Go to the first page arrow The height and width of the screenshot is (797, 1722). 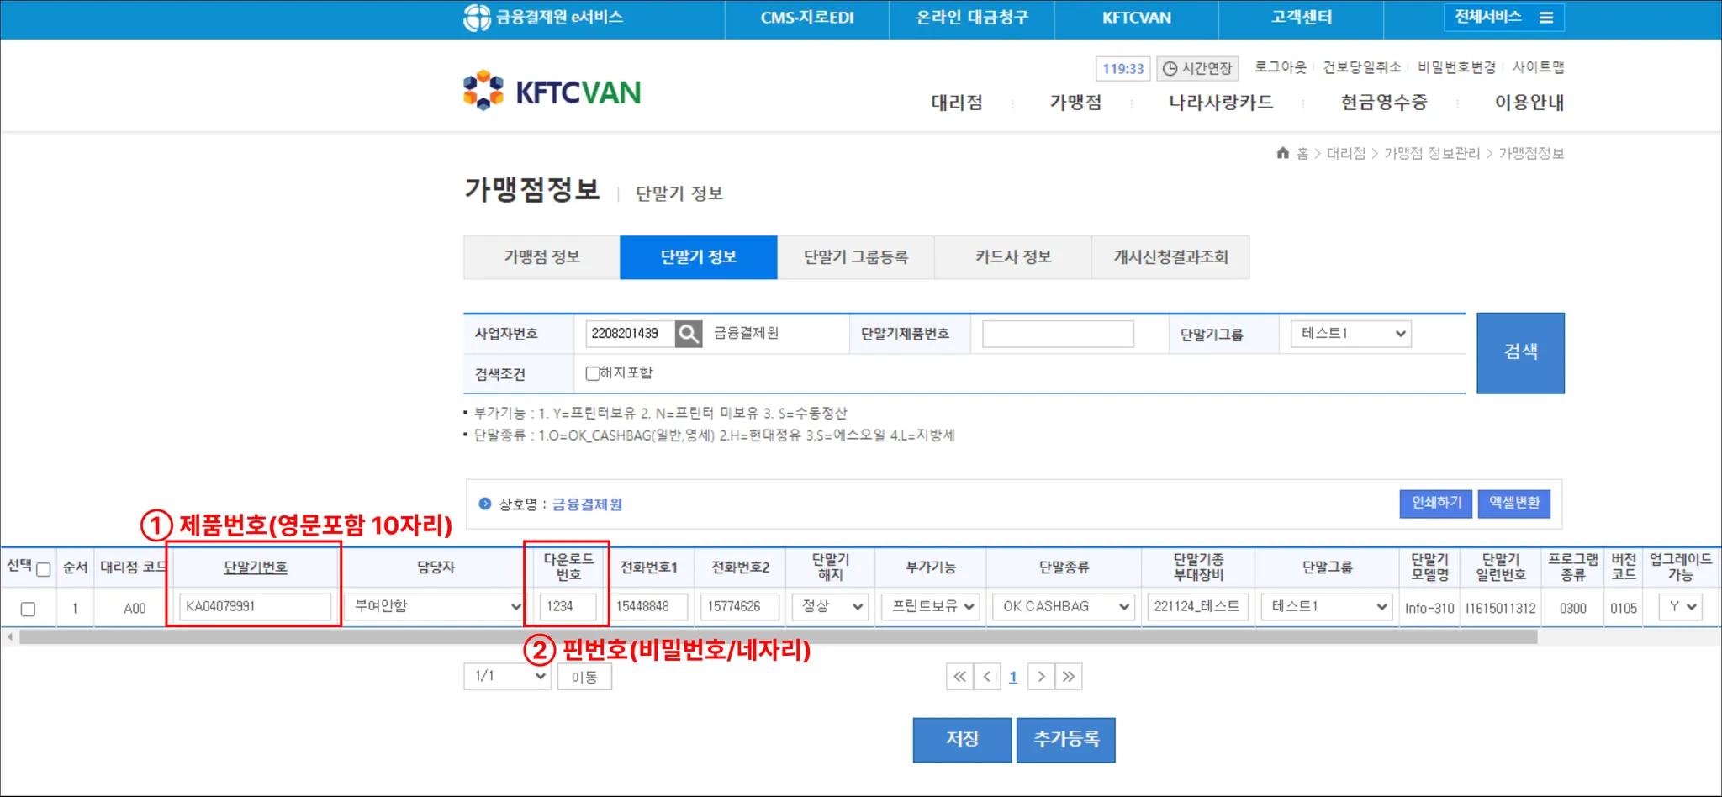tap(959, 677)
